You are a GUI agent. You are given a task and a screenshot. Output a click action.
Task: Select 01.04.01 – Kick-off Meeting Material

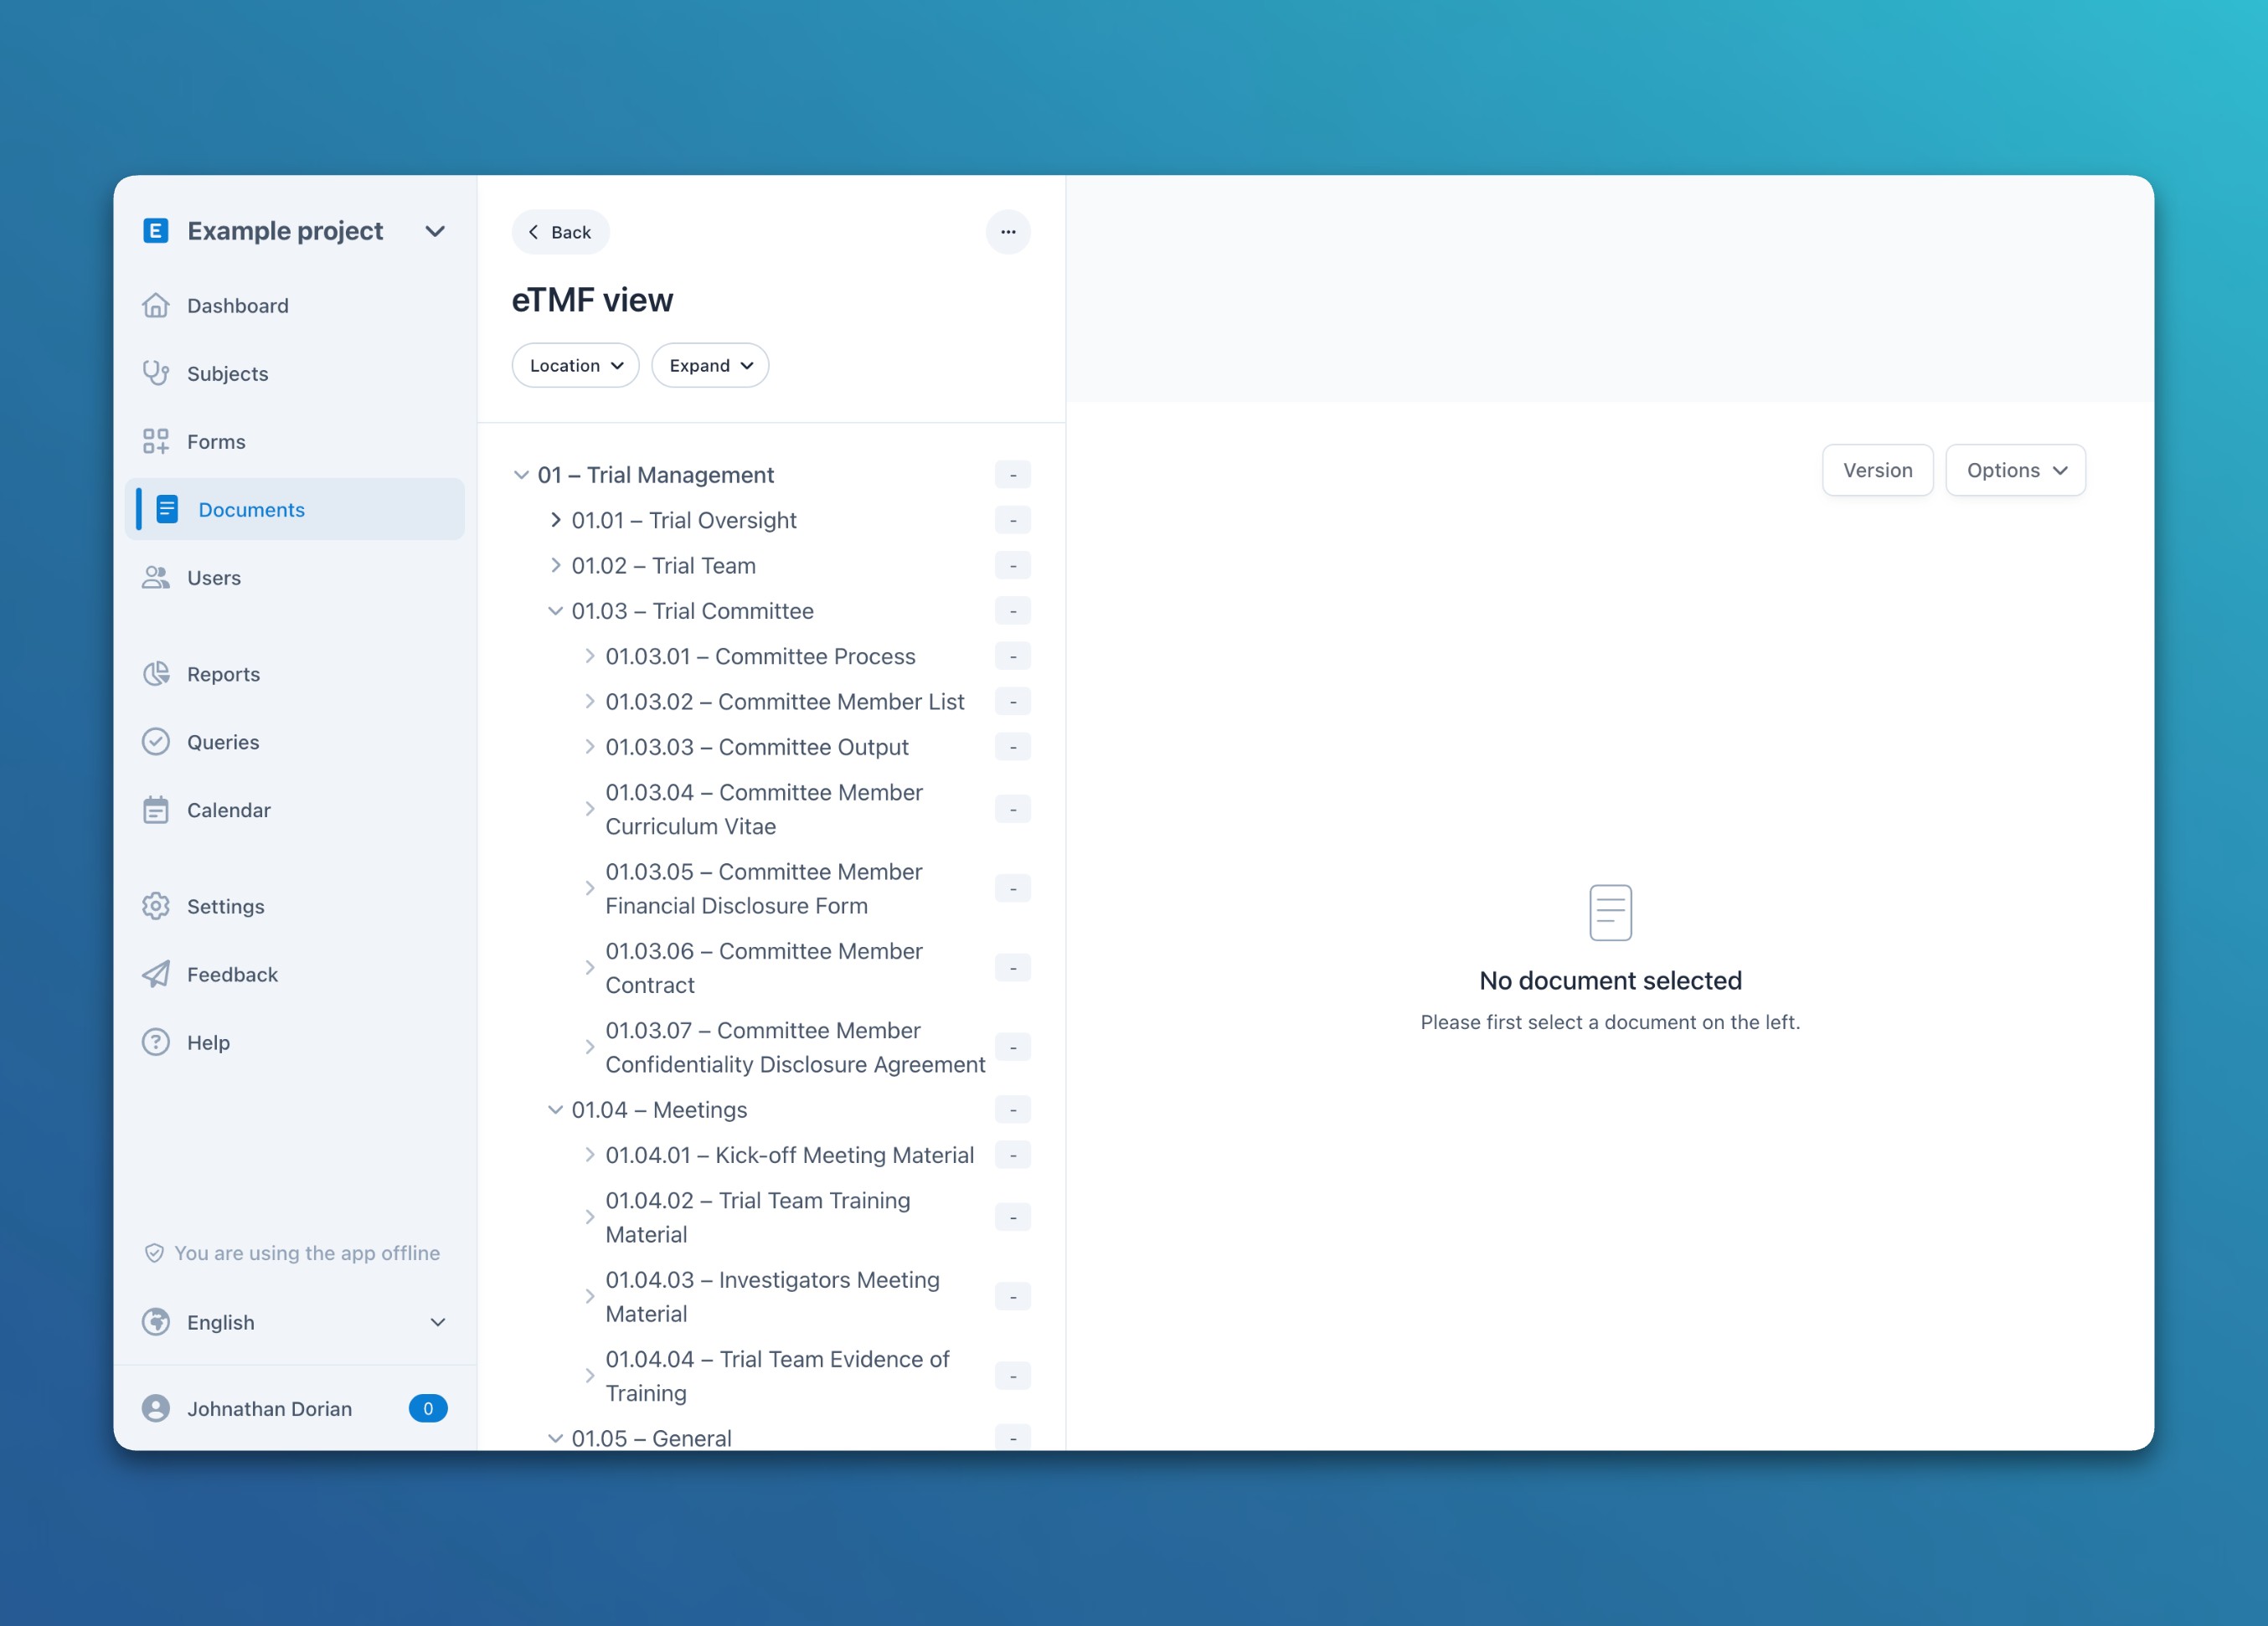790,1155
